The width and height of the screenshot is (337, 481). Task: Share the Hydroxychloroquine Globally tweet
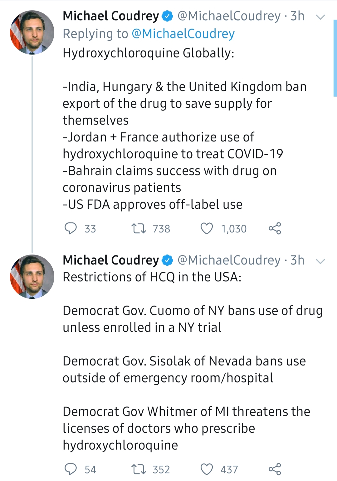click(x=275, y=228)
